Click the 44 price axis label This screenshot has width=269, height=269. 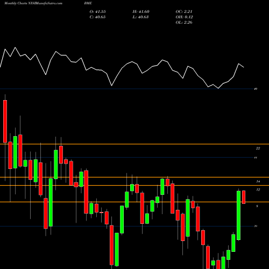point(256,158)
